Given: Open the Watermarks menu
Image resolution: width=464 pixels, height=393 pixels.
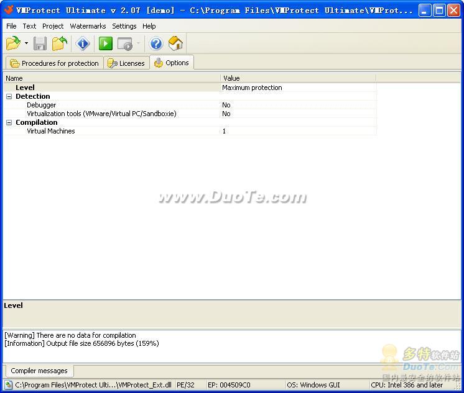Looking at the screenshot, I should tap(88, 26).
